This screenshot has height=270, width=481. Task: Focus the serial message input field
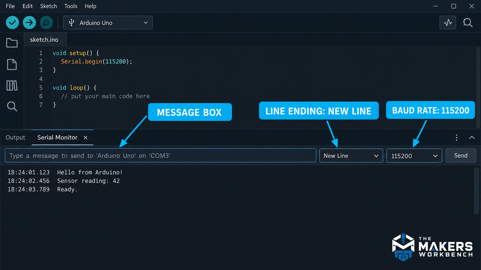click(x=161, y=156)
